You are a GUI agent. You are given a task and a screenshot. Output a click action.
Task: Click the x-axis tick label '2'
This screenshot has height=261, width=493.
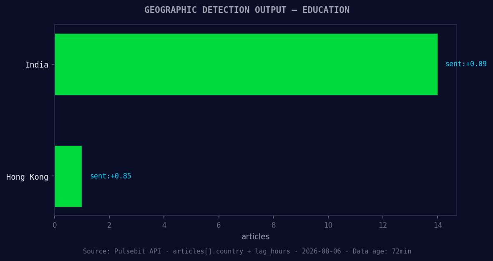[x=109, y=225]
